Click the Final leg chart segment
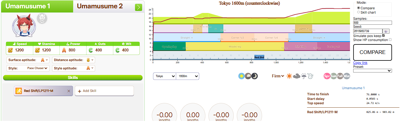This screenshot has width=408, height=124. coord(301,47)
